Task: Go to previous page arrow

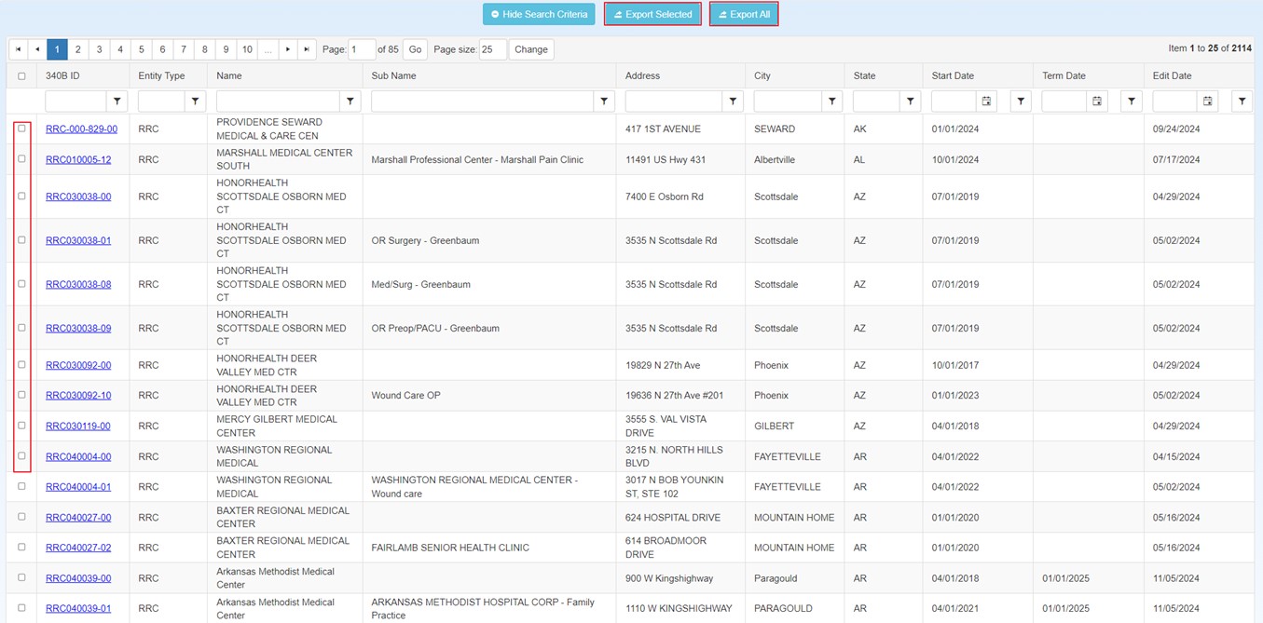Action: point(37,49)
